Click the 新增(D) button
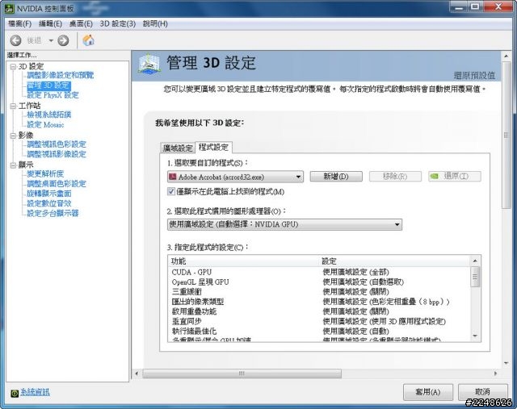517x409 pixels. (336, 177)
